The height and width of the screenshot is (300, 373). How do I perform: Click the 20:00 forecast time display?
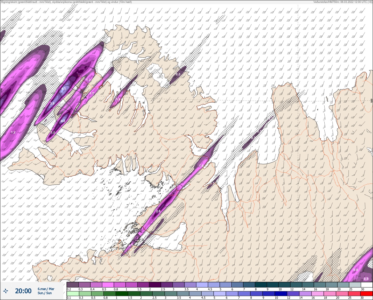pos(23,291)
